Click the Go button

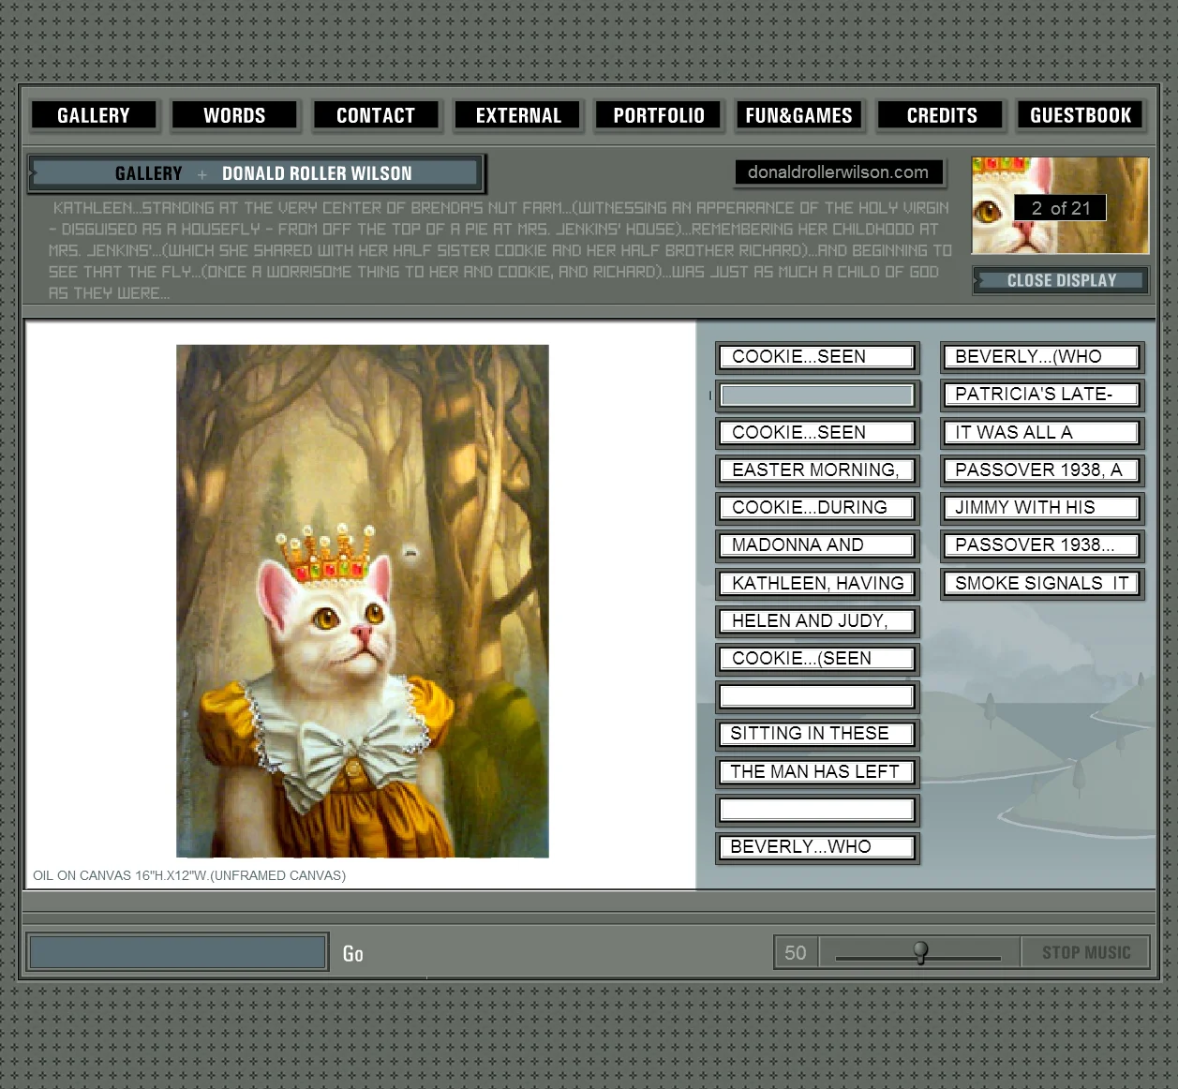click(353, 953)
